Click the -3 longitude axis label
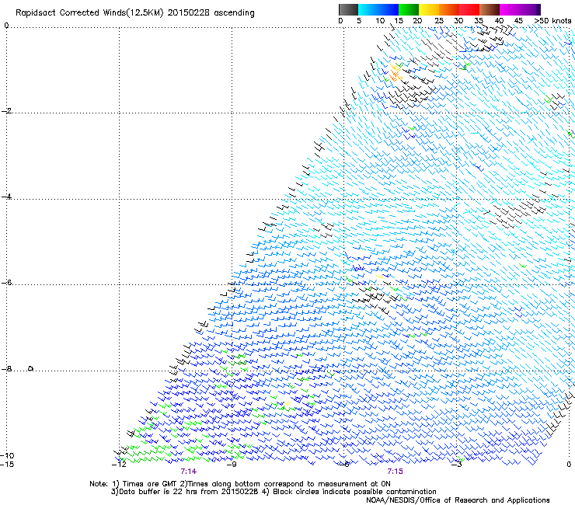Viewport: 575px width, 505px height. point(457,465)
